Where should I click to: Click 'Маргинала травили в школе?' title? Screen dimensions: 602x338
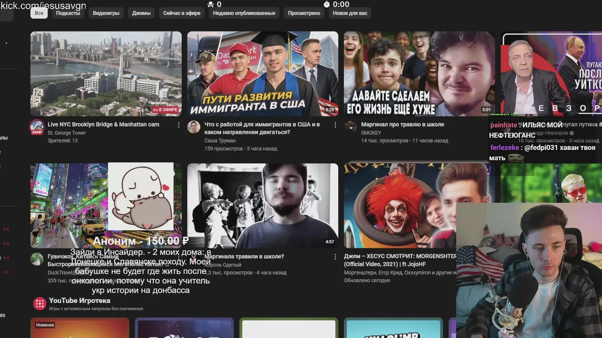point(245,257)
